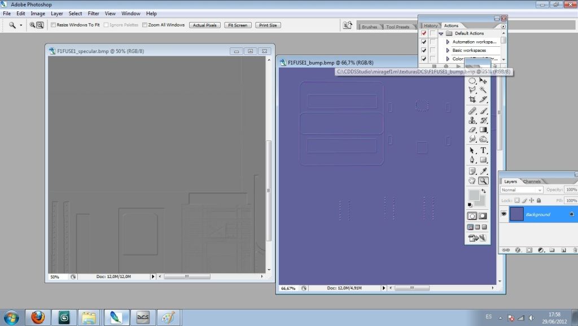Expand the Basic workspaces action

[448, 50]
